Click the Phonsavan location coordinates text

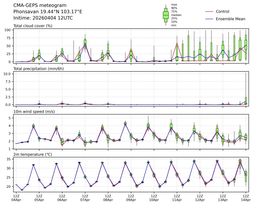pos(48,12)
